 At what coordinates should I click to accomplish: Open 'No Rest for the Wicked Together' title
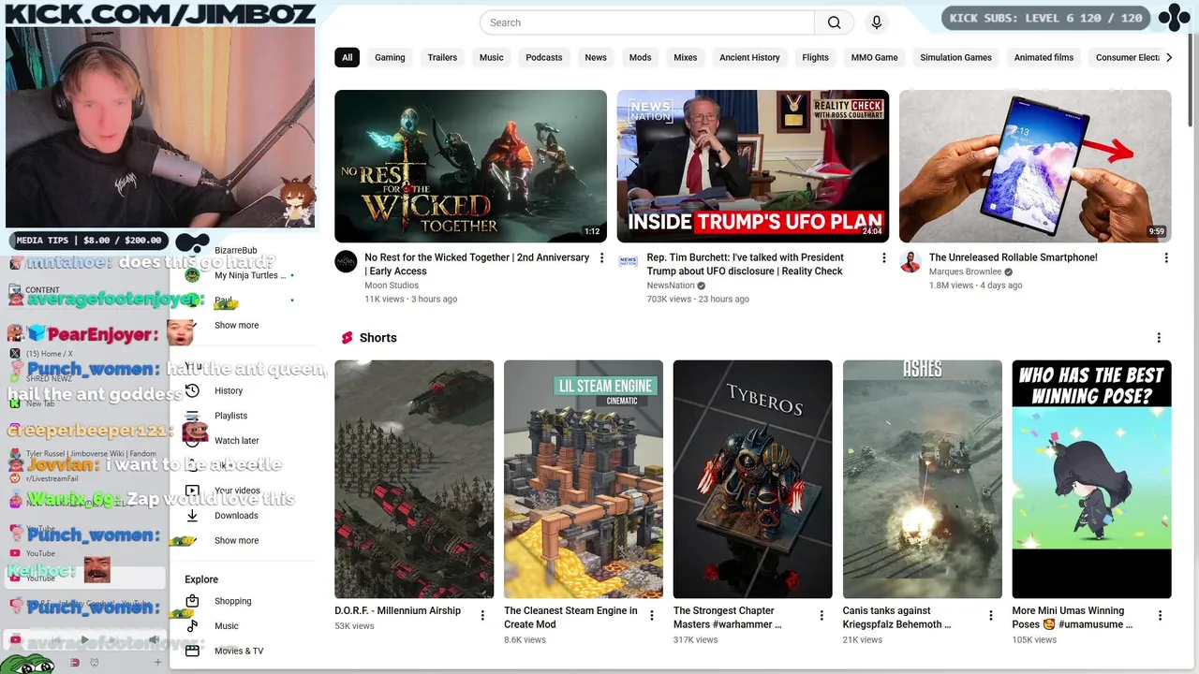coord(477,264)
